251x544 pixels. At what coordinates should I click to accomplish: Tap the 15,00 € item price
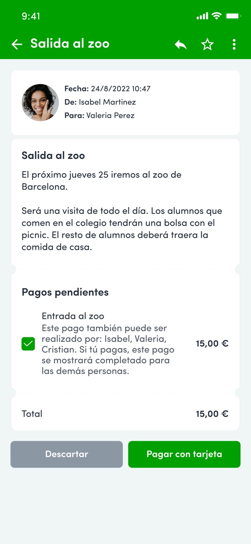[x=212, y=343]
